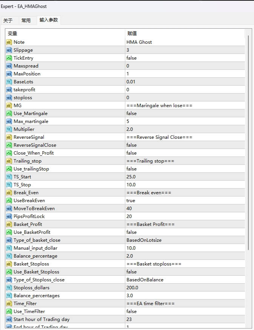Click the boolean icon beside TickEntry
Image resolution: width=254 pixels, height=330 pixels.
pos(9,58)
